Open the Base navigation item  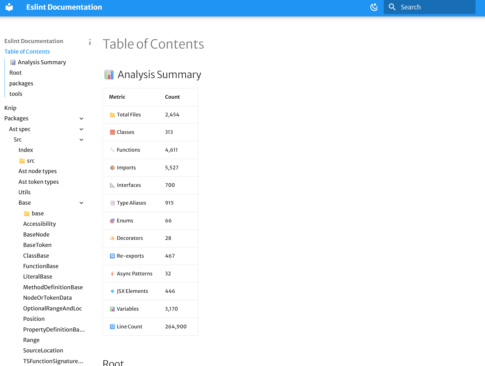25,203
